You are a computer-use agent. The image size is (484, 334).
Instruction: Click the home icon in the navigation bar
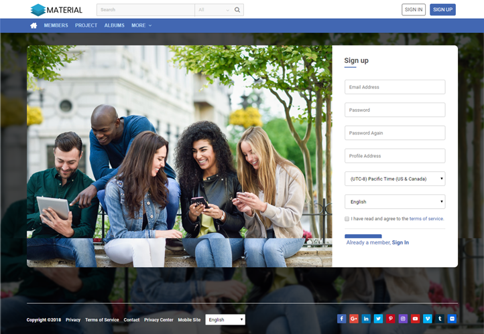pyautogui.click(x=34, y=25)
